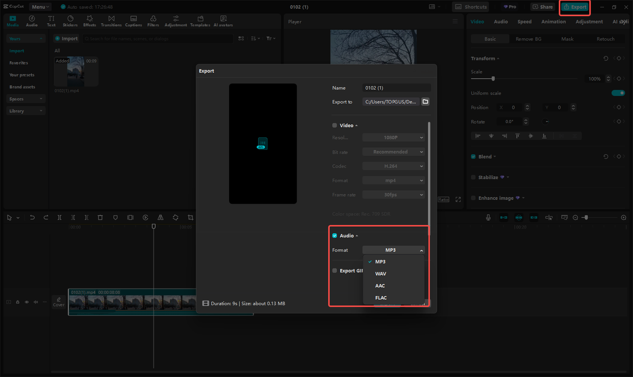The height and width of the screenshot is (377, 633).
Task: Open the Crop tool
Action: (190, 217)
